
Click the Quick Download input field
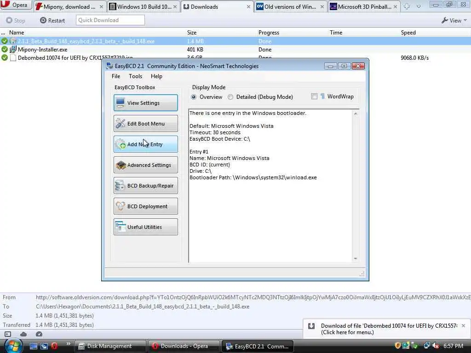click(110, 20)
